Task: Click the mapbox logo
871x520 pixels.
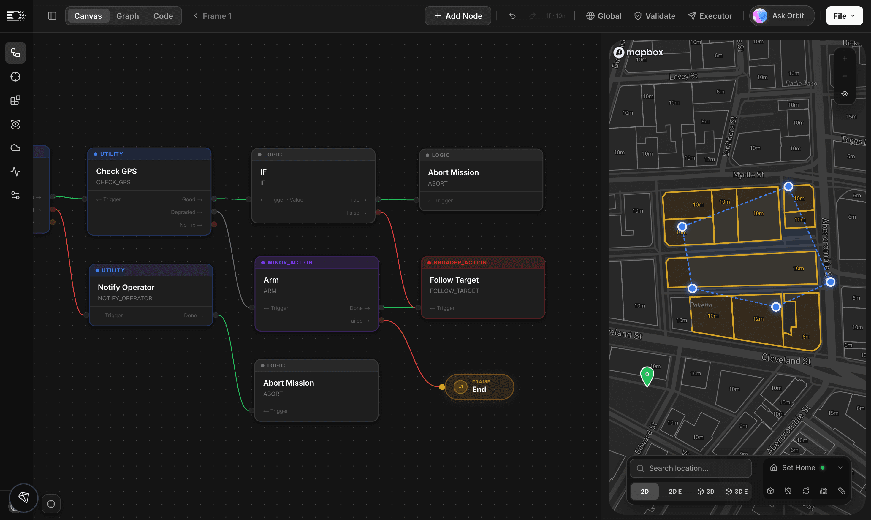Action: [x=638, y=53]
